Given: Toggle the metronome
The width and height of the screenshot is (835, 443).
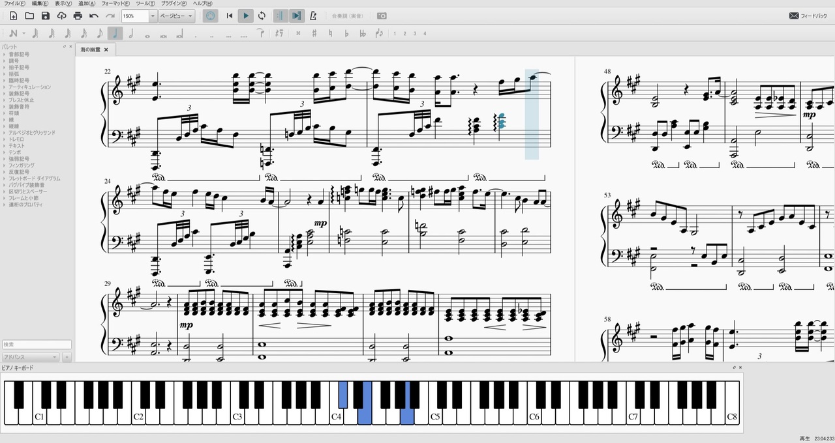Looking at the screenshot, I should coord(314,16).
